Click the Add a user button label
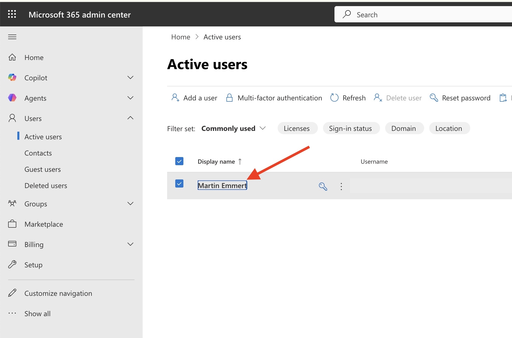This screenshot has width=512, height=338. pyautogui.click(x=200, y=98)
